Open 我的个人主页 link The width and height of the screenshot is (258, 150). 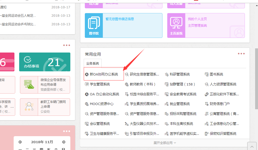tap(197, 19)
